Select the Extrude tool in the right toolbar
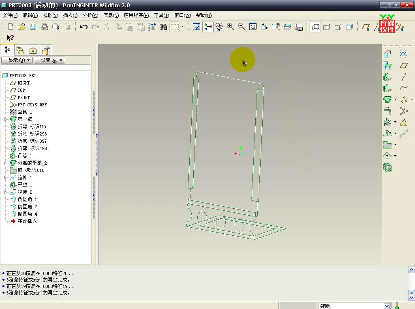The width and height of the screenshot is (415, 309). point(387,54)
